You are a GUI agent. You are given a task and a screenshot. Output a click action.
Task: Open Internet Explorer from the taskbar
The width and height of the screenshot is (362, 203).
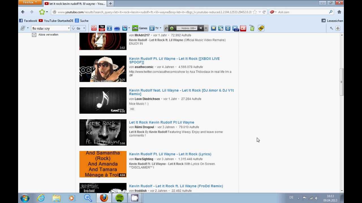click(41, 198)
